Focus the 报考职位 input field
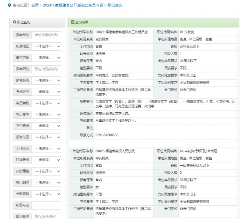The height and width of the screenshot is (219, 250). click(x=46, y=69)
